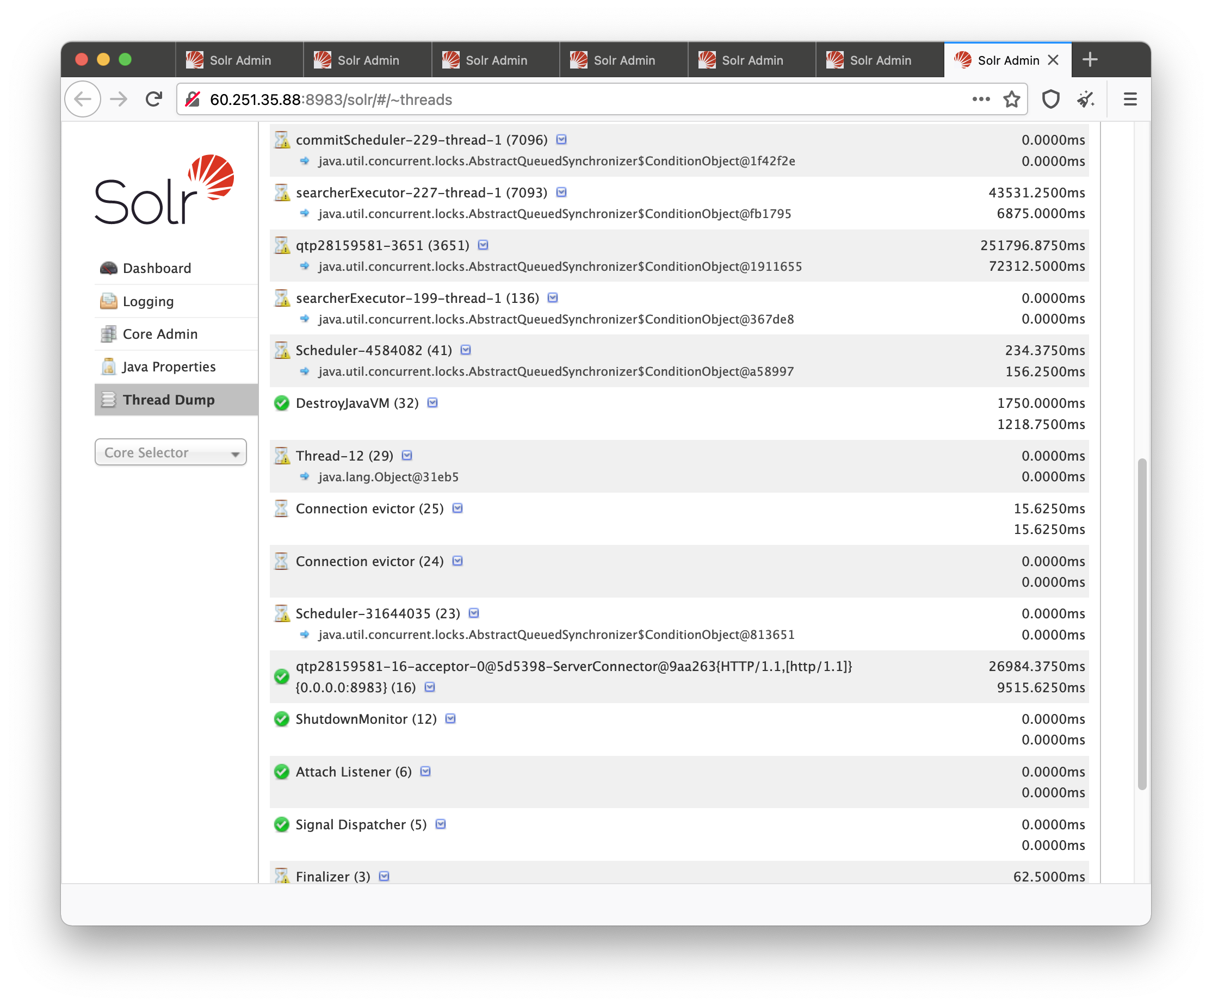Screen dimensions: 1212x1006
Task: Open the Logging section
Action: coord(176,301)
